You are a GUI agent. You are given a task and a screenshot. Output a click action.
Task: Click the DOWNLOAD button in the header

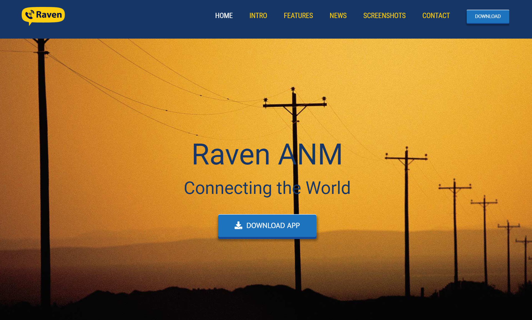click(x=488, y=16)
